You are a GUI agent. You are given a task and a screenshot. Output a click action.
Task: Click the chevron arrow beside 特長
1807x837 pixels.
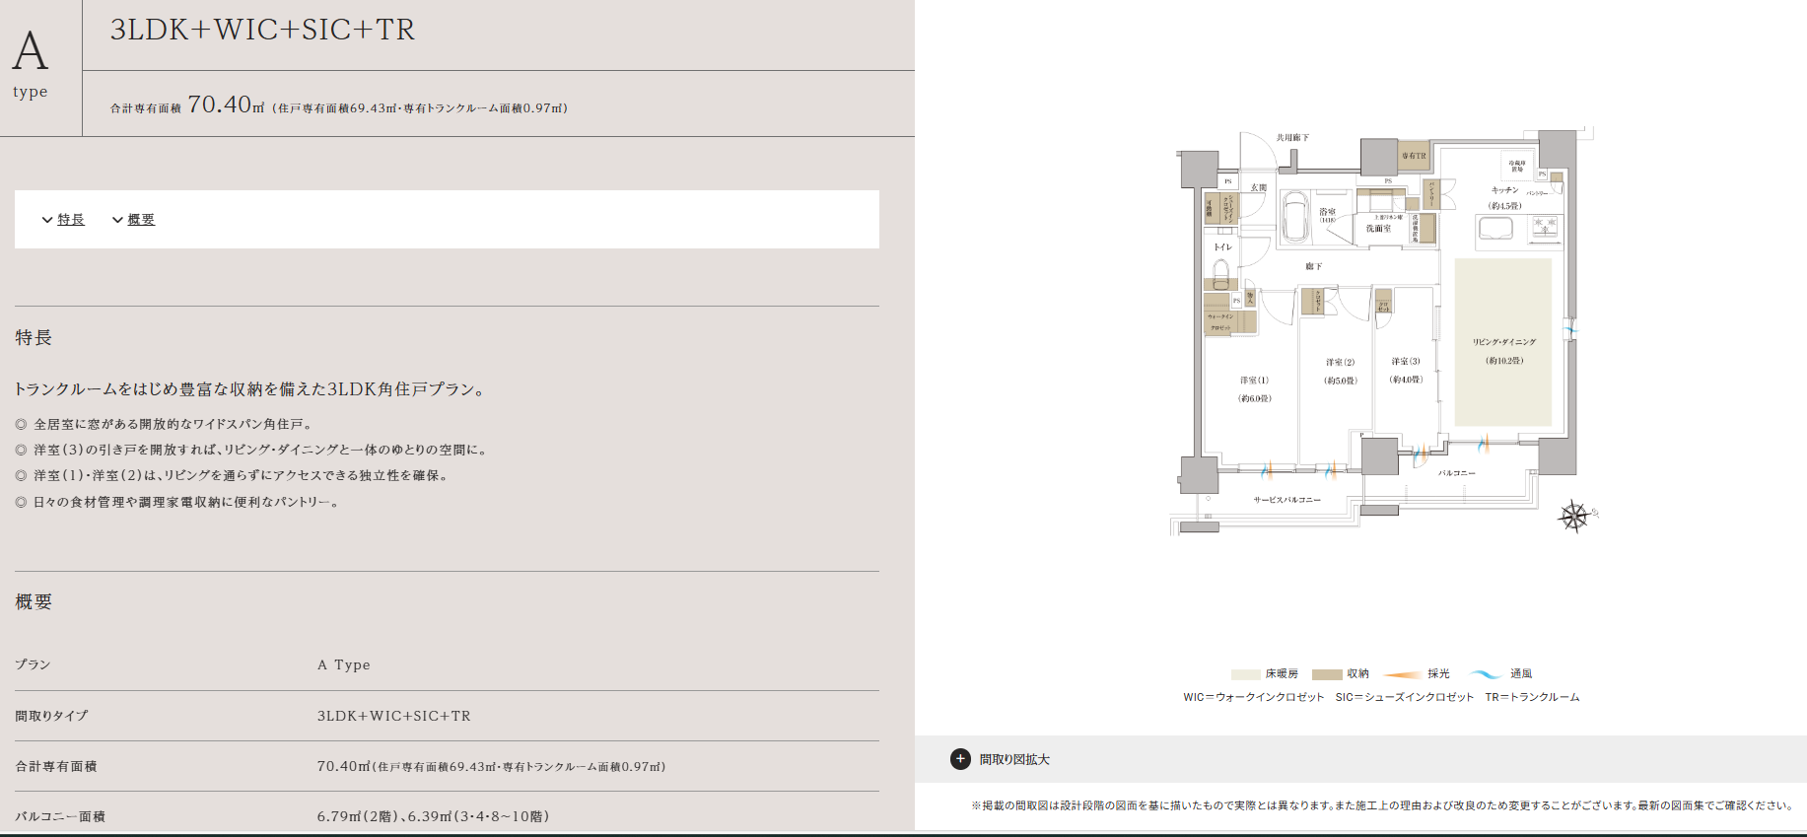point(46,220)
